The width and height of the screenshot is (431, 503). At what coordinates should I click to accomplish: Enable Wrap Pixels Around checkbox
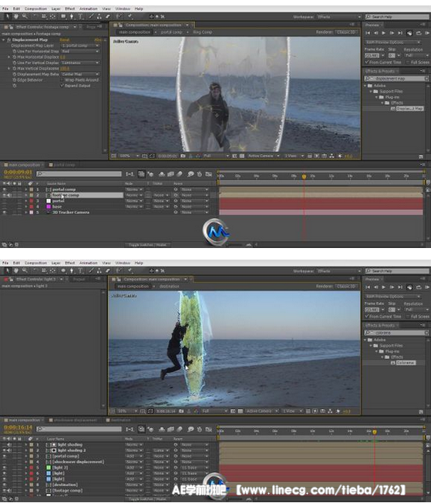tap(62, 80)
